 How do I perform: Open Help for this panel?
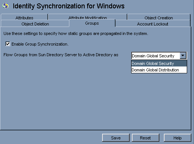coord(177,138)
